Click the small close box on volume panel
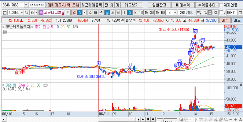This screenshot has height=122, width=243. tap(241, 84)
